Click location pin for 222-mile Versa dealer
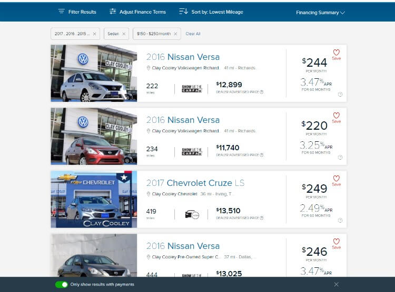The image size is (395, 292). tap(149, 68)
